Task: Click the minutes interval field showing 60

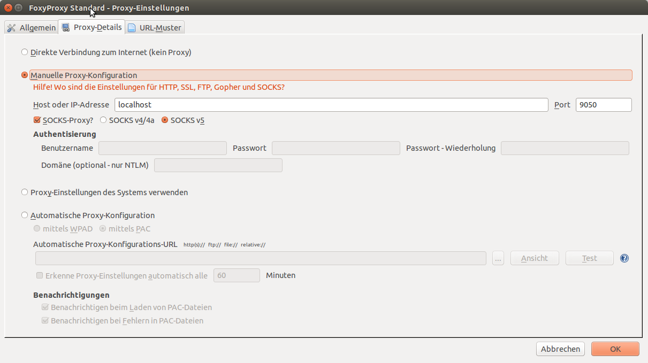Action: click(x=237, y=275)
